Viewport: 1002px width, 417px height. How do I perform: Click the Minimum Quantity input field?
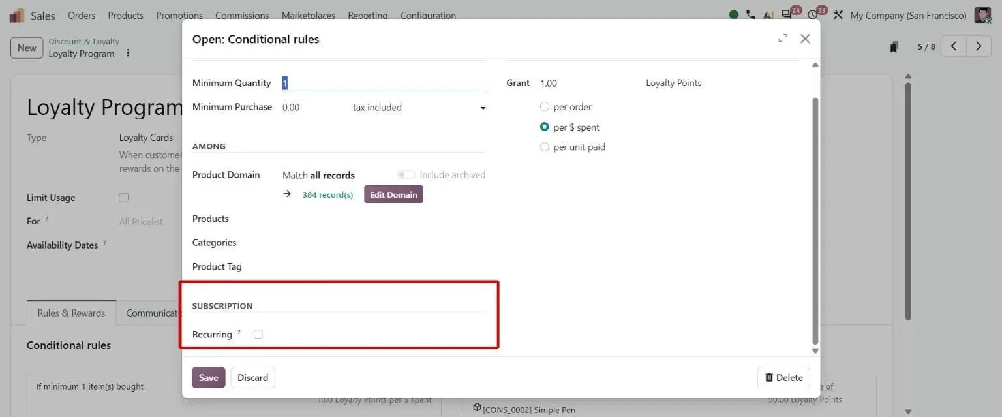[384, 83]
